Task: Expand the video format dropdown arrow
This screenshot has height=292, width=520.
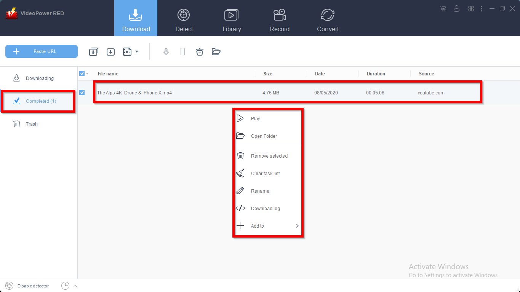Action: [x=136, y=52]
